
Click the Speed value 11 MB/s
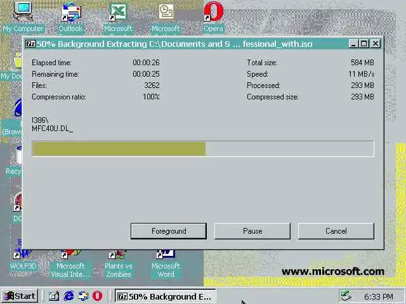(x=361, y=74)
